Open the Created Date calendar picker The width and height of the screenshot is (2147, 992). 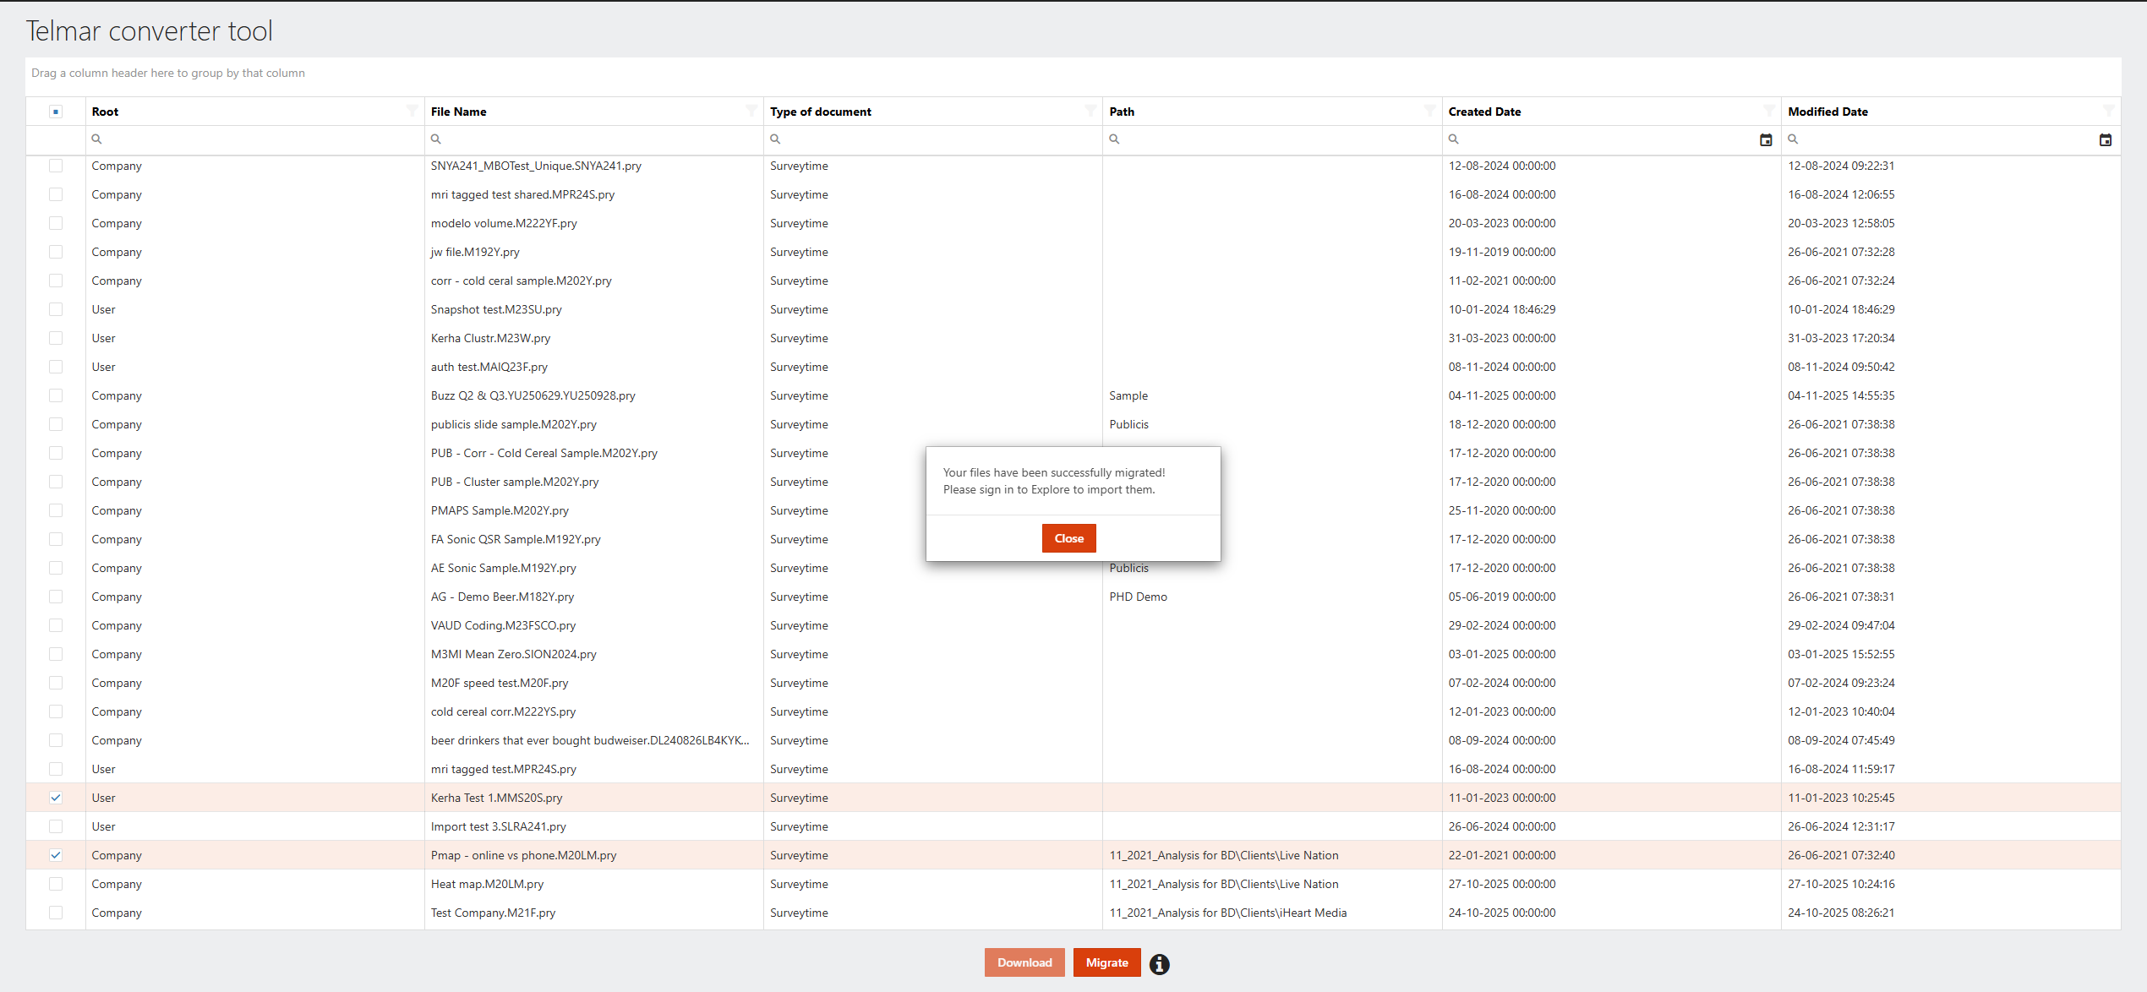(1766, 140)
